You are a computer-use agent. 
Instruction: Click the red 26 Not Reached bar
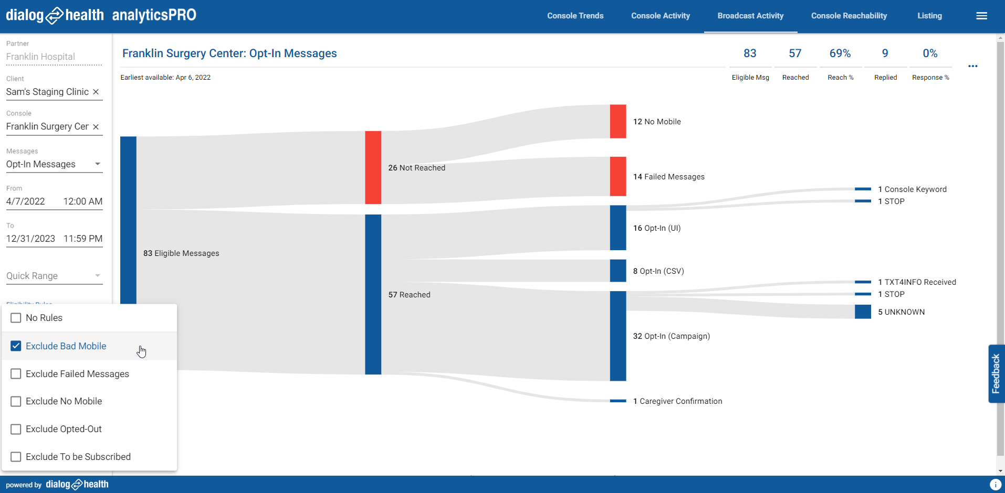(373, 167)
